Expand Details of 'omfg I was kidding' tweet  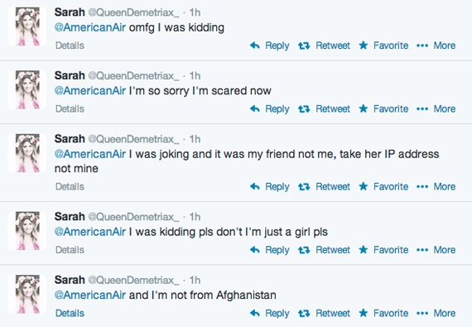[70, 46]
